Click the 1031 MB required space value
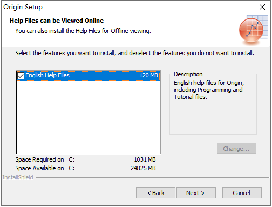 click(145, 159)
